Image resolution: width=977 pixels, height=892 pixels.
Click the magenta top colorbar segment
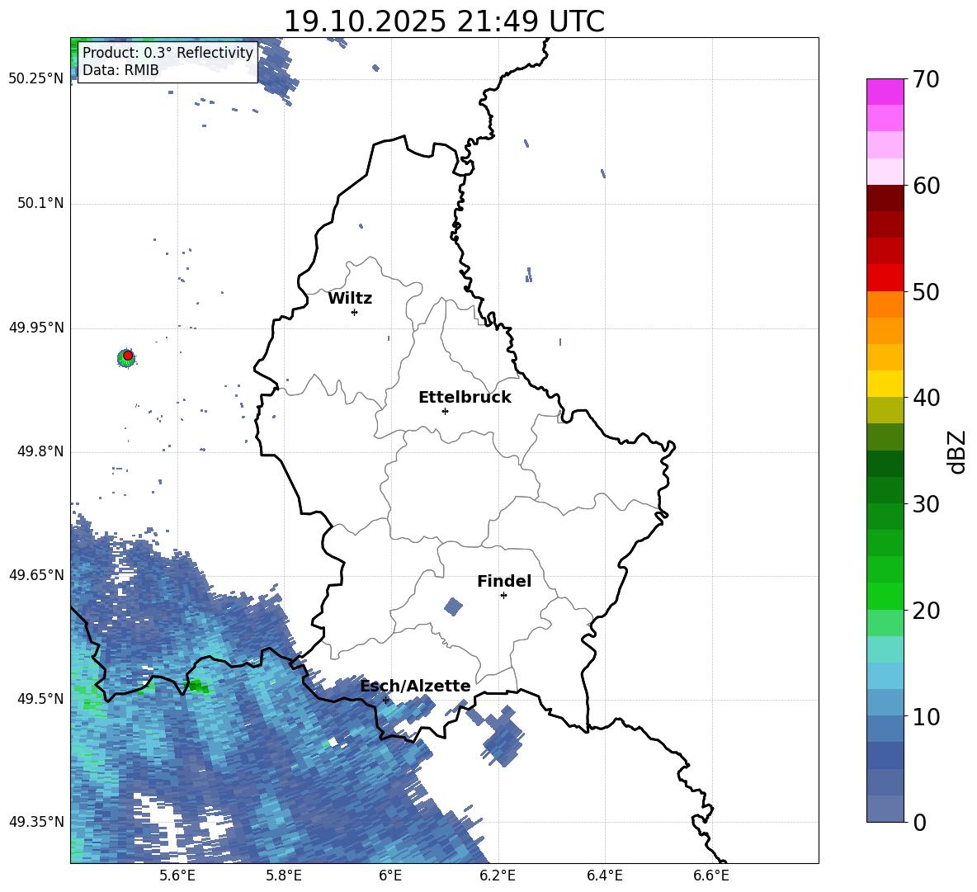(885, 92)
